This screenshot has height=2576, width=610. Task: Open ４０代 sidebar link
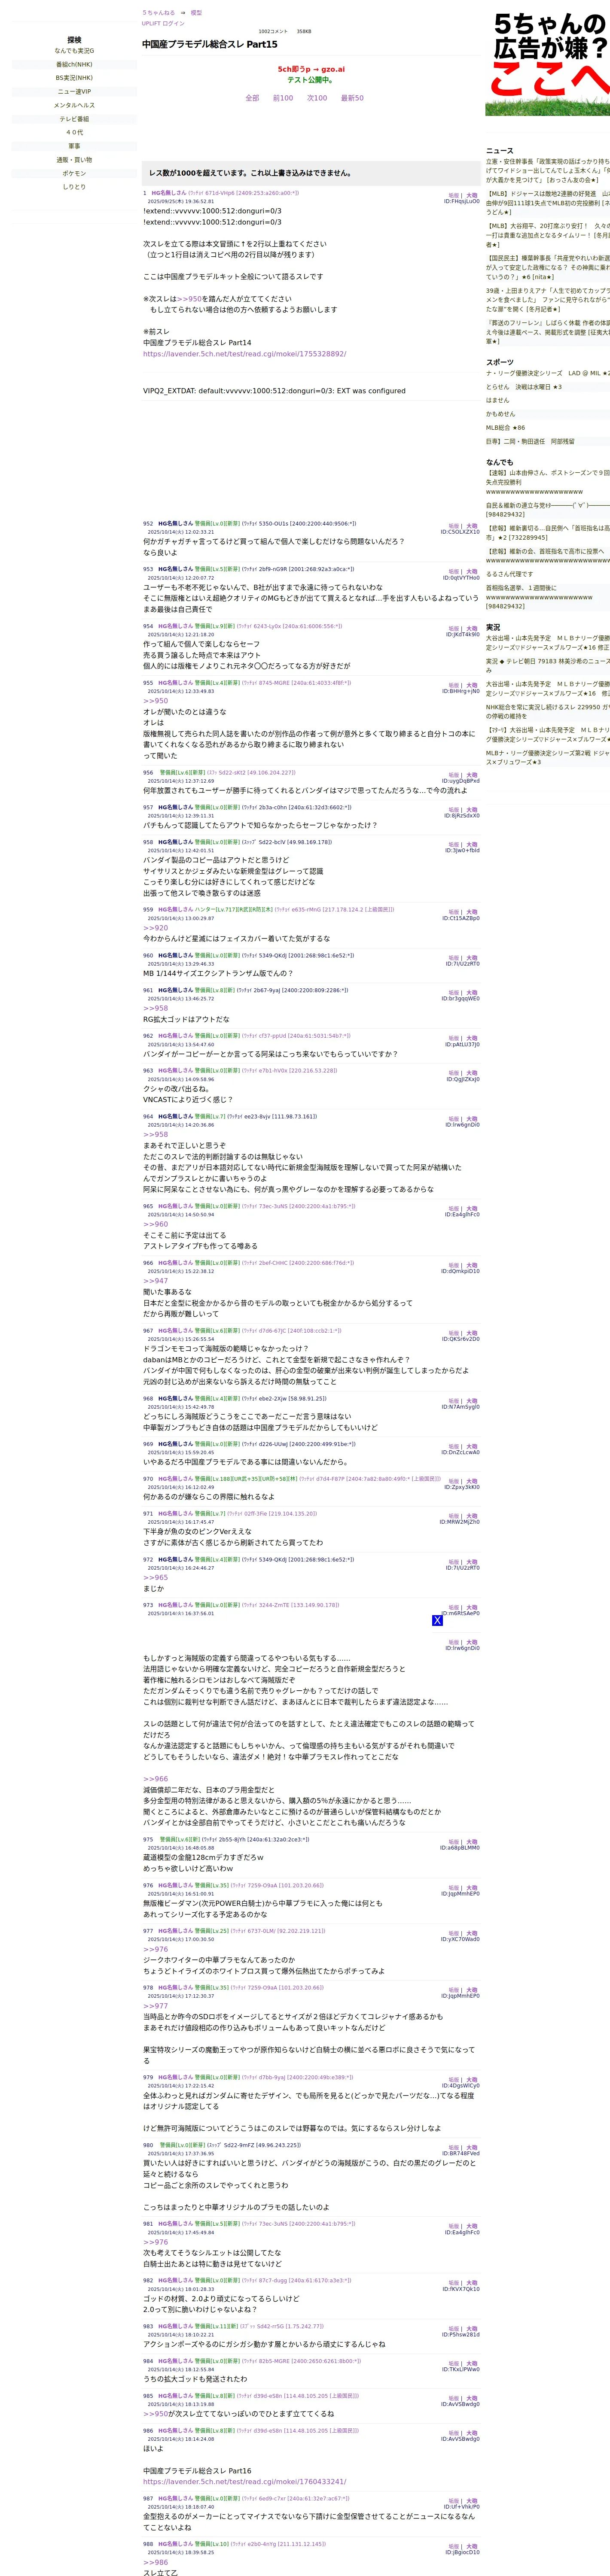[74, 132]
